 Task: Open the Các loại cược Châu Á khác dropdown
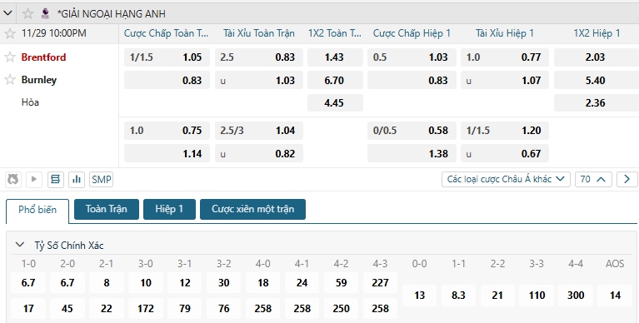point(506,179)
